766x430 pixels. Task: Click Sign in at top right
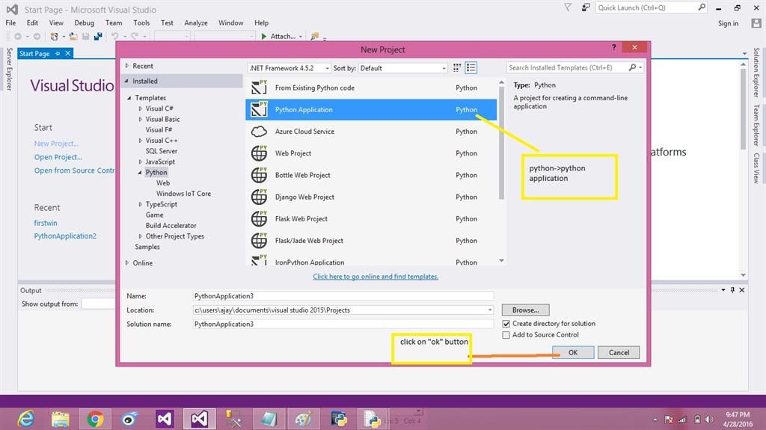[728, 23]
